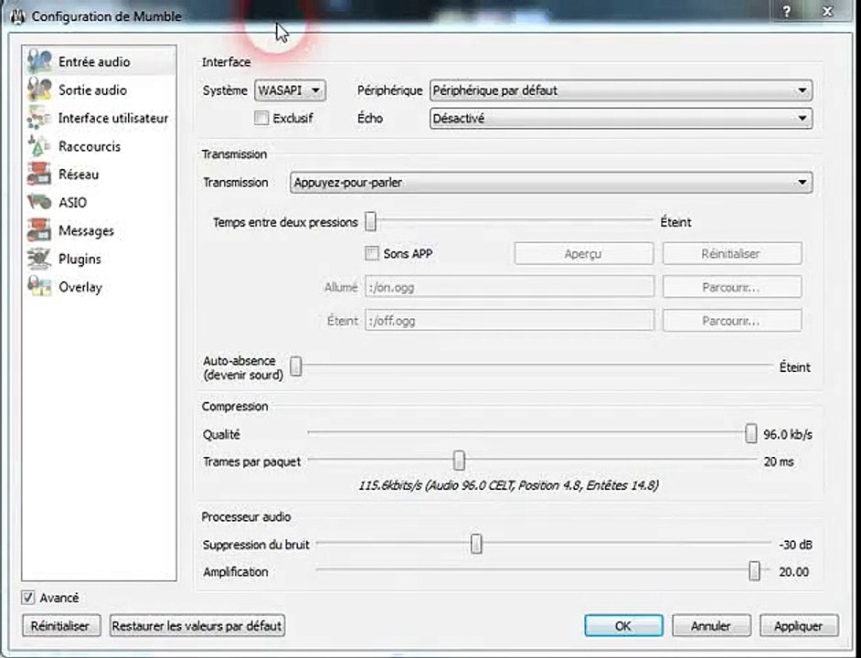Click Restaurer les valeurs par défaut
The width and height of the screenshot is (861, 658).
(x=197, y=626)
